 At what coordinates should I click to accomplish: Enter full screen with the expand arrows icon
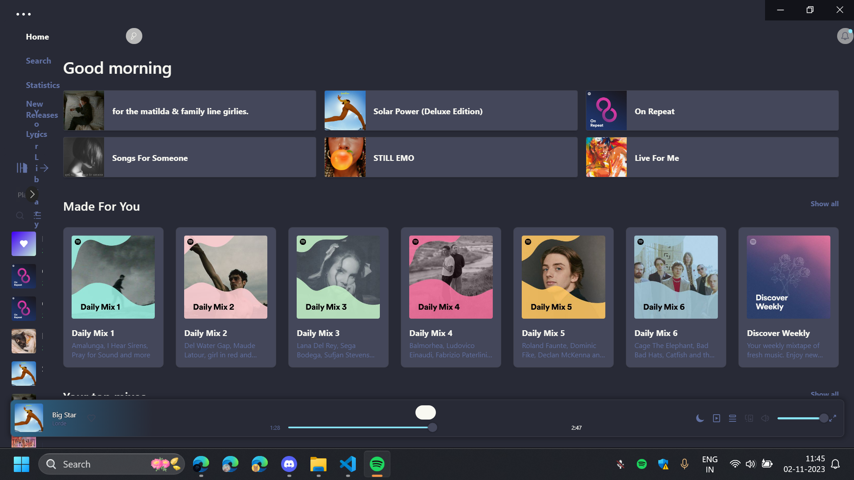pos(833,418)
